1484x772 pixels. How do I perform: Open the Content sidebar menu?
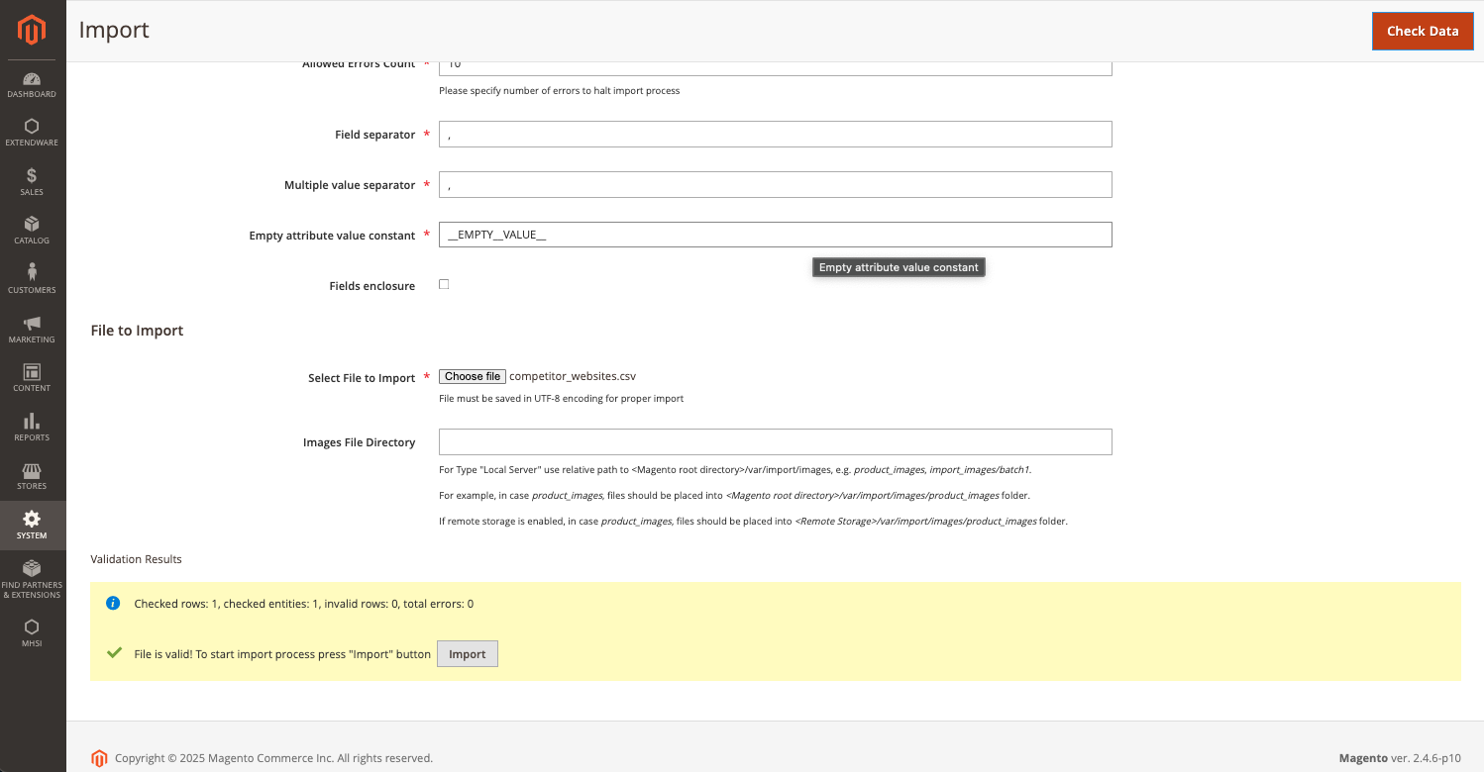tap(32, 379)
